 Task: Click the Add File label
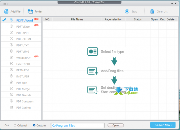pos(15,11)
